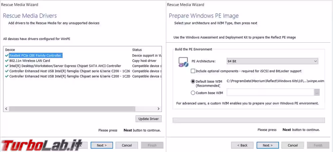This screenshot has height=152, width=333.
Task: Select Default base WIM radio option
Action: pyautogui.click(x=193, y=81)
